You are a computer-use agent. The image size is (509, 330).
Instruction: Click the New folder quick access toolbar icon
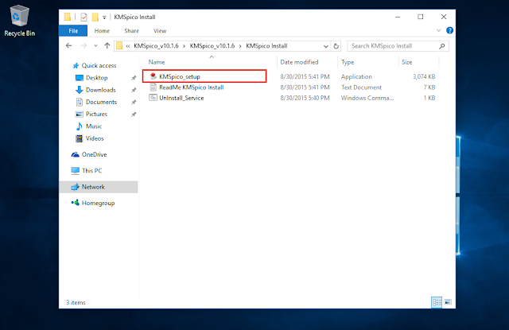click(x=95, y=17)
